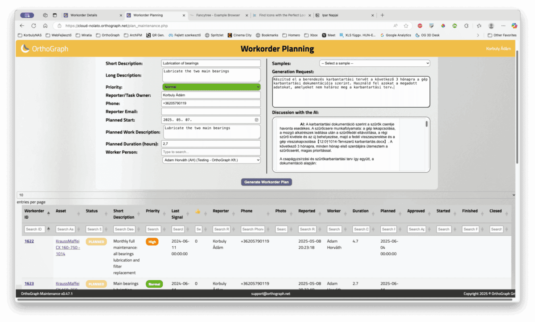Open workorder 1623 link
Screen dimensions: 535x322
(29, 284)
